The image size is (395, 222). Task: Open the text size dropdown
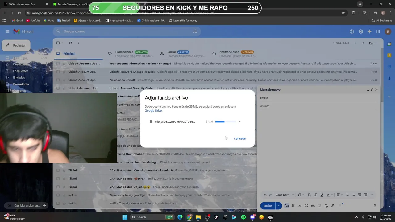[301, 195]
